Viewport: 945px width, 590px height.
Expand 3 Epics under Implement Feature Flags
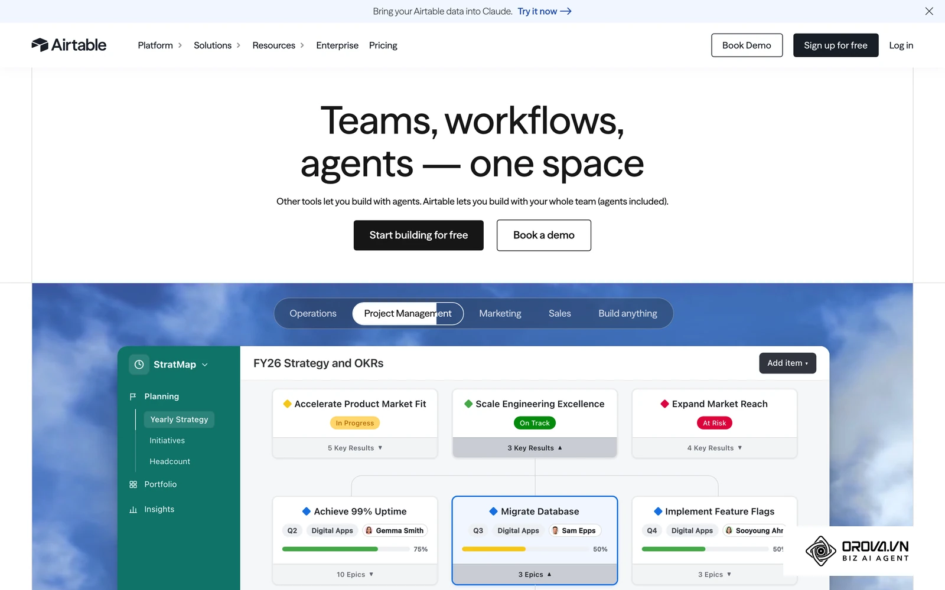click(715, 574)
